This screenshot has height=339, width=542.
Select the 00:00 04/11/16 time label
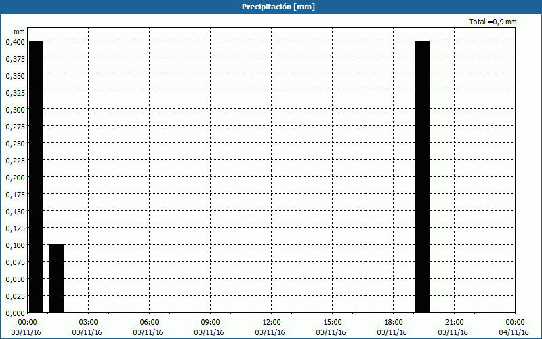click(514, 327)
